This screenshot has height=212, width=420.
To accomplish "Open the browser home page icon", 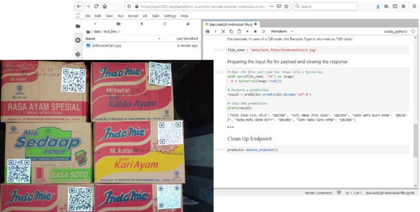I will pos(105,6).
